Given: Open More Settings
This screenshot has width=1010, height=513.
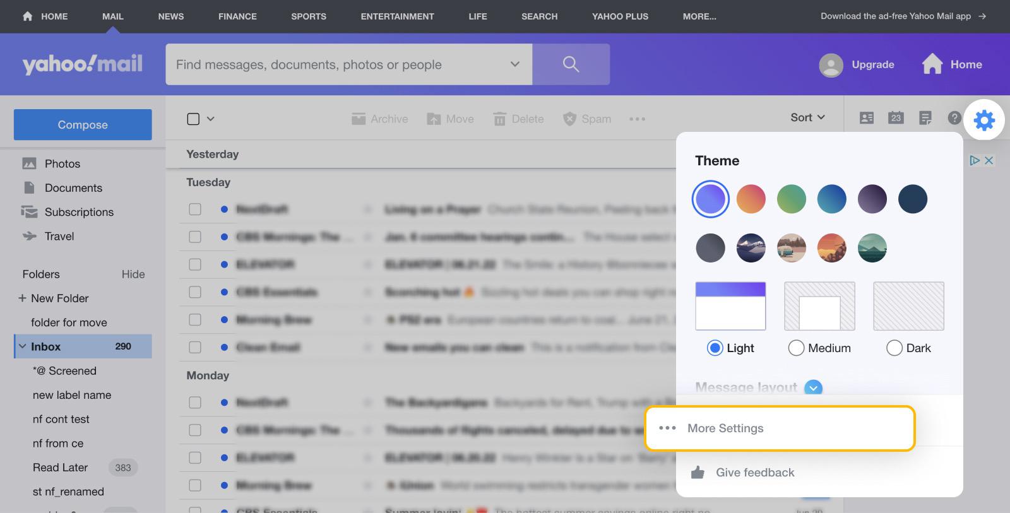Looking at the screenshot, I should pos(780,428).
